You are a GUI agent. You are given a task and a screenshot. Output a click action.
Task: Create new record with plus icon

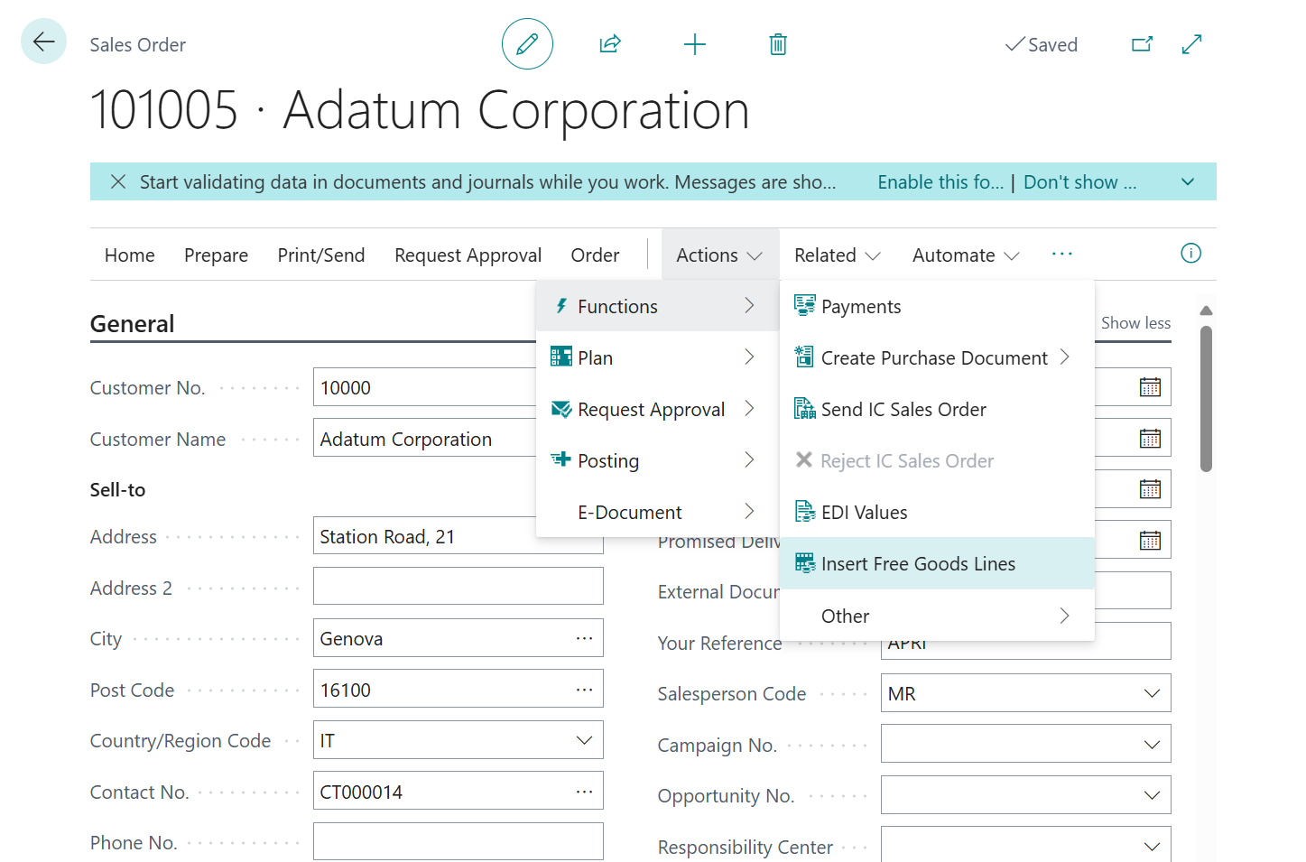click(x=695, y=44)
